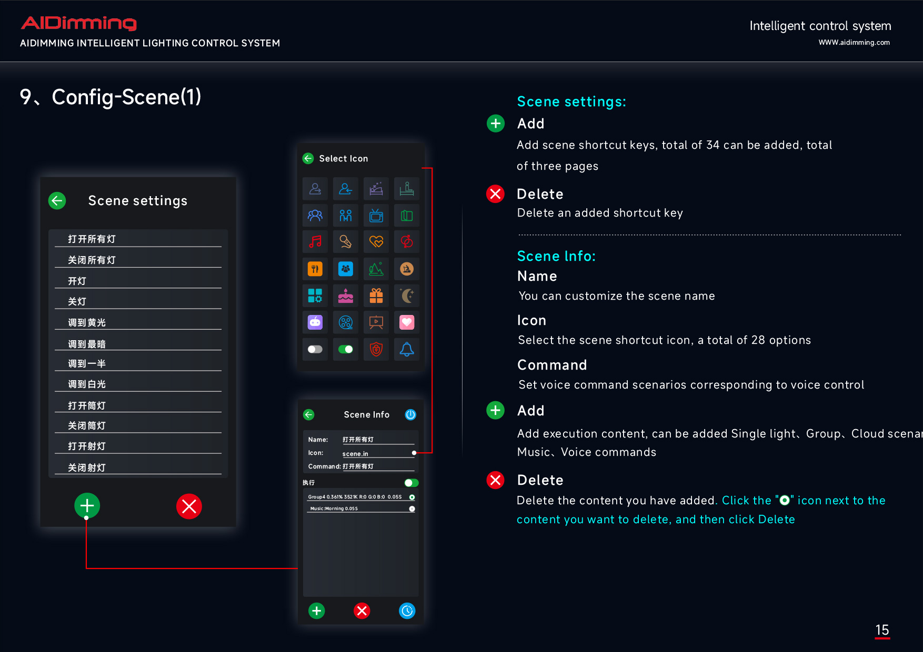The image size is (923, 652).
Task: Go back from Select Icon panel
Action: point(308,158)
